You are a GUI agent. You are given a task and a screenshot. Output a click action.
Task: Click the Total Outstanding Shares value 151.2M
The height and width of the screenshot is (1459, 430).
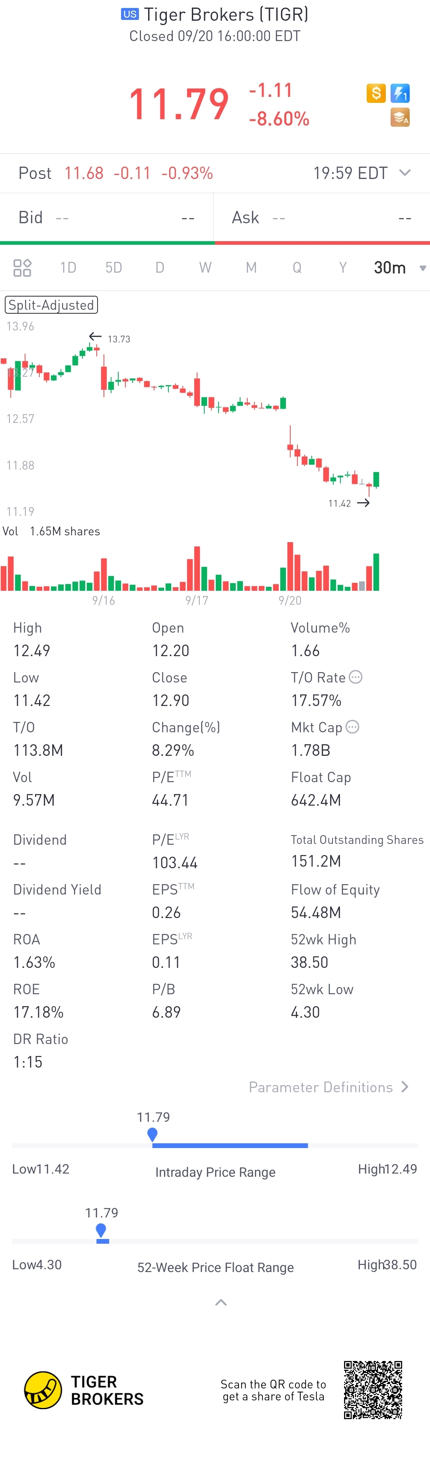coord(316,861)
